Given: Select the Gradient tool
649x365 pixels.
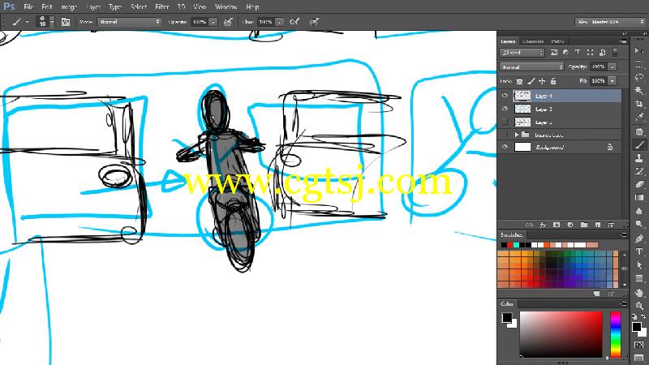Looking at the screenshot, I should click(x=639, y=198).
